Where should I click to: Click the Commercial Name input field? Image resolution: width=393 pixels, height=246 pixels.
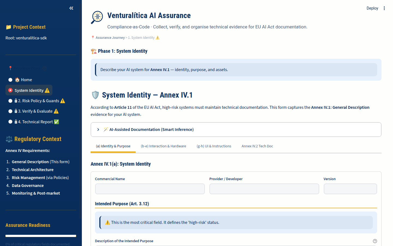(x=150, y=189)
